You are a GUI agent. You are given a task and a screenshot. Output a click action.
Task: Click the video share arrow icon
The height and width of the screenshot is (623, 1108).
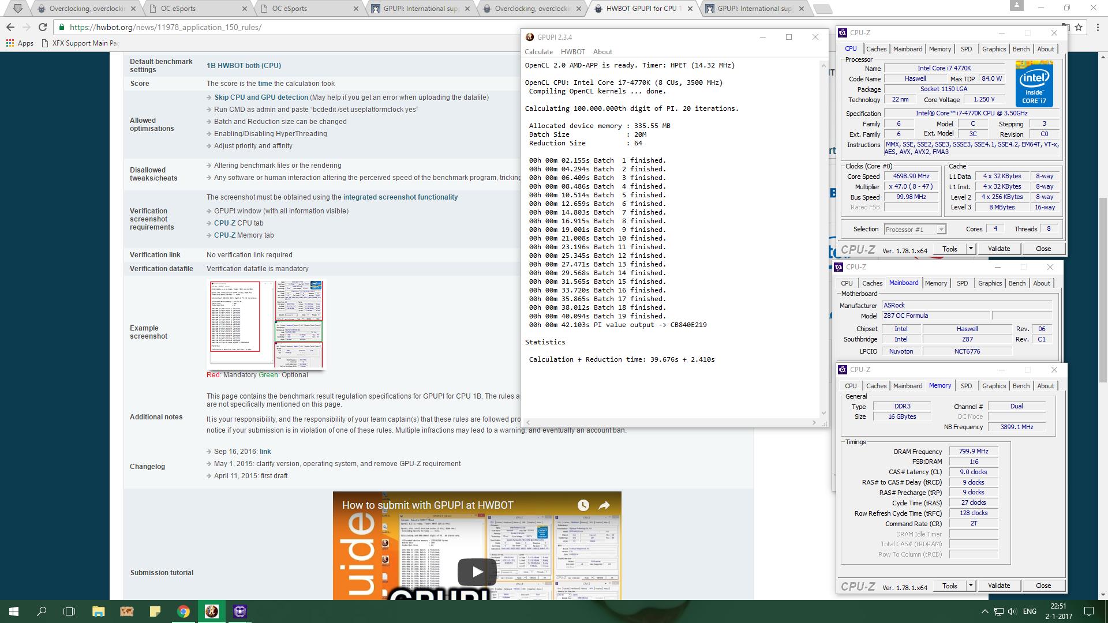point(604,505)
